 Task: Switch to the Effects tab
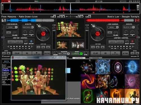[x=79, y=58]
